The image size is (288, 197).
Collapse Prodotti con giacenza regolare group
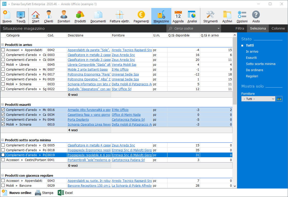tap(3, 175)
